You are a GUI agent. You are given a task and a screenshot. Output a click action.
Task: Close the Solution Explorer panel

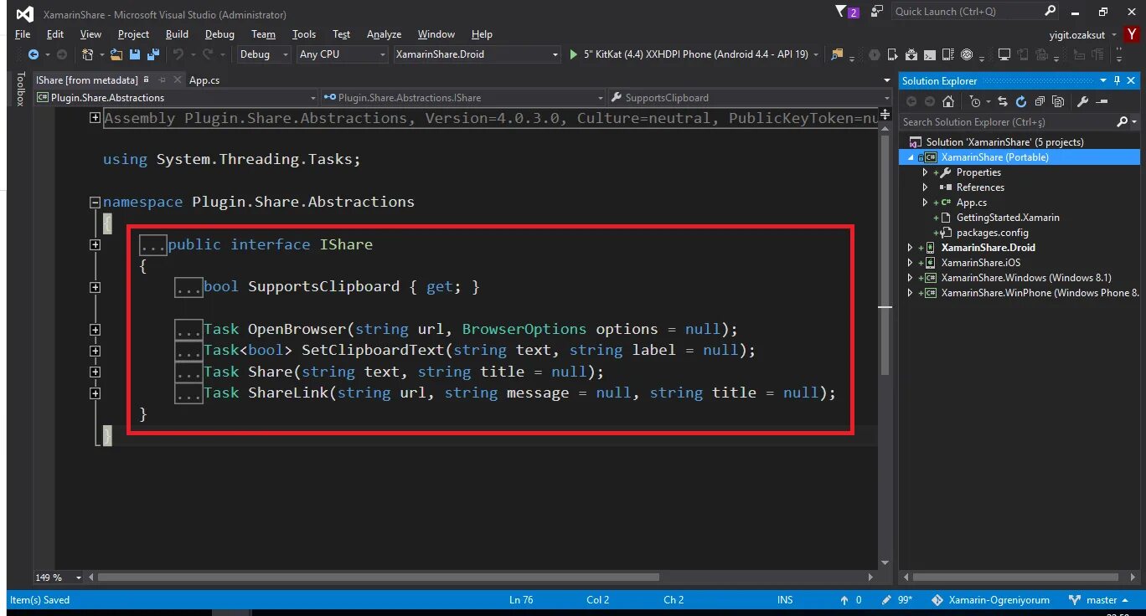(1132, 81)
